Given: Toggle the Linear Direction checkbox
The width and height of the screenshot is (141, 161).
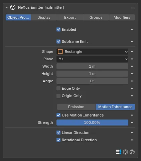Looking at the screenshot, I should 58,133.
